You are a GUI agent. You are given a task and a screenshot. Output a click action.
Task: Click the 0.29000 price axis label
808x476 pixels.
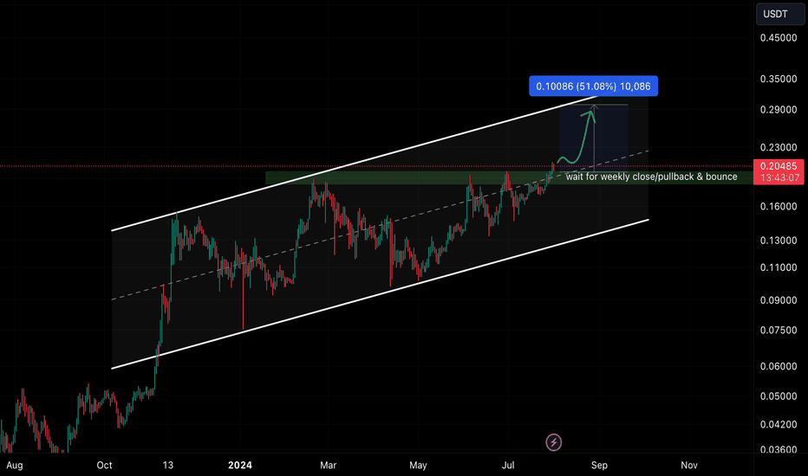(x=779, y=110)
